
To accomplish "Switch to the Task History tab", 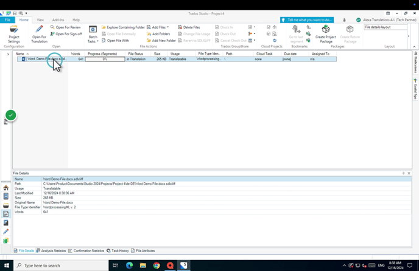I will (x=118, y=251).
